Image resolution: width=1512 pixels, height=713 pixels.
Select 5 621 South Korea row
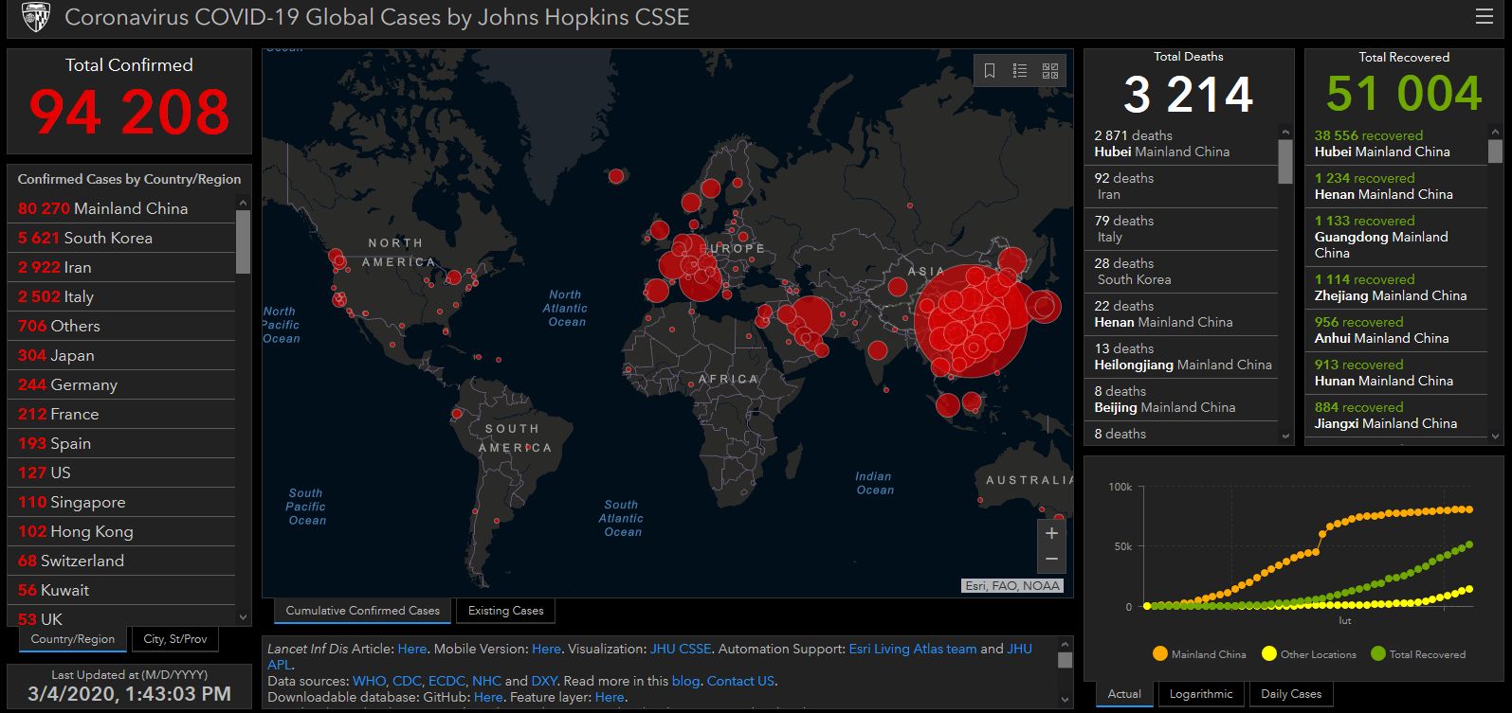pos(121,238)
